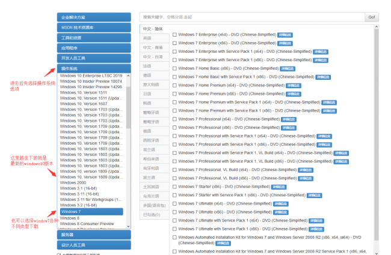Select the 韩语 language tab

point(155,103)
